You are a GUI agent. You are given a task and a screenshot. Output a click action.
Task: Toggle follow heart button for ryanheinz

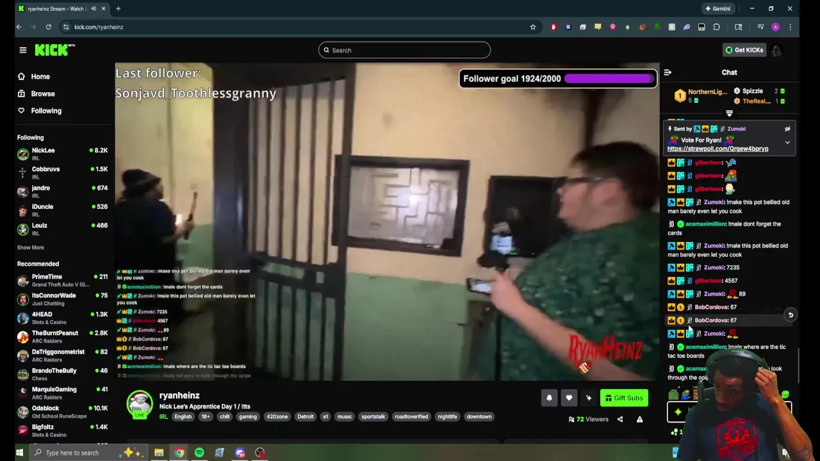pyautogui.click(x=569, y=398)
